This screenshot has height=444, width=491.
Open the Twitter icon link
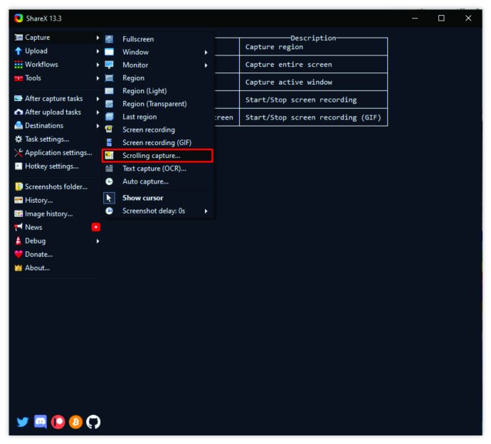point(23,422)
